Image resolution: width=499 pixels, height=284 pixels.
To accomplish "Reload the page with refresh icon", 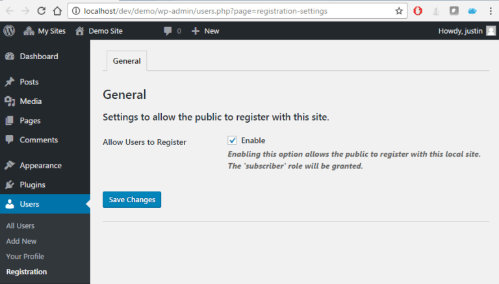I will point(41,11).
